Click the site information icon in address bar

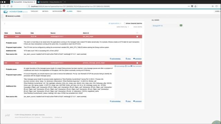(x=29, y=6)
